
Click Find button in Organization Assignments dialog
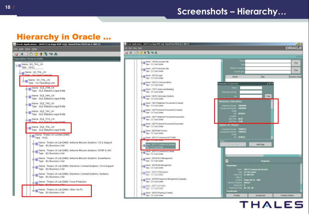(x=268, y=96)
